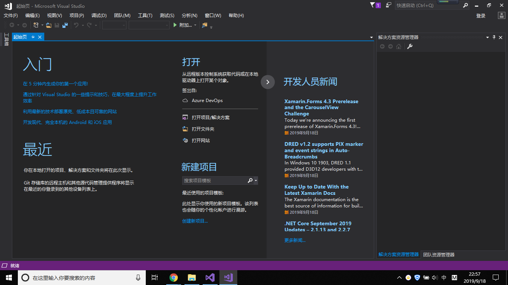
Task: Open the toolbar overflow options arrow
Action: [x=211, y=27]
